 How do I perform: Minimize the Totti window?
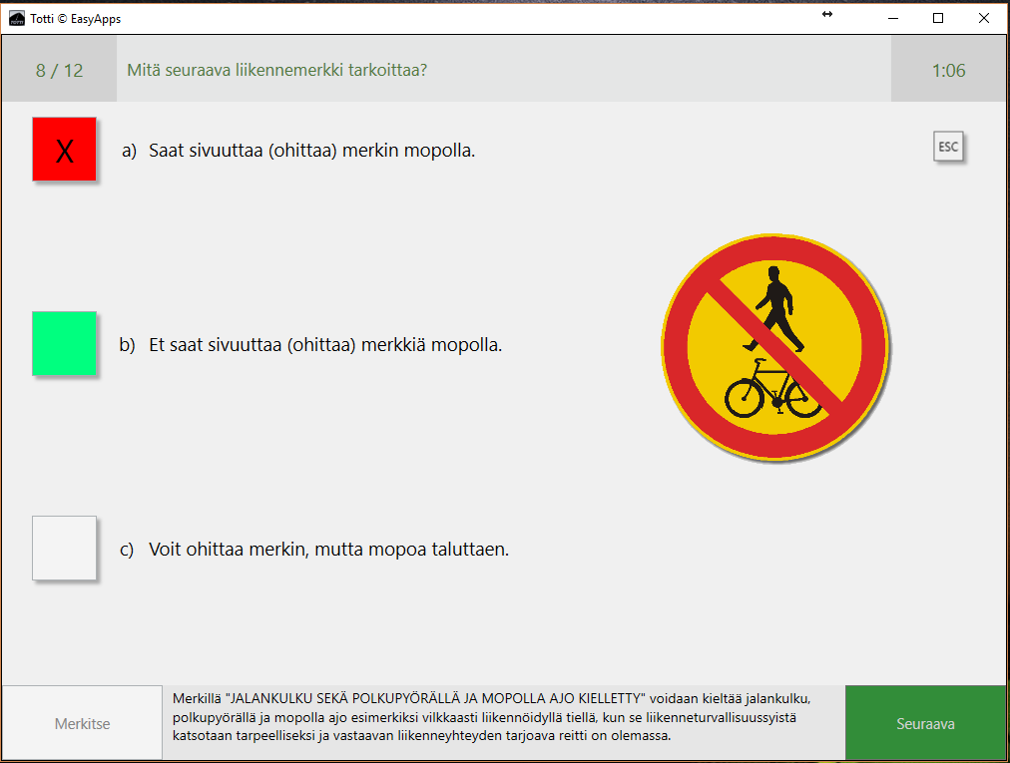click(x=891, y=18)
